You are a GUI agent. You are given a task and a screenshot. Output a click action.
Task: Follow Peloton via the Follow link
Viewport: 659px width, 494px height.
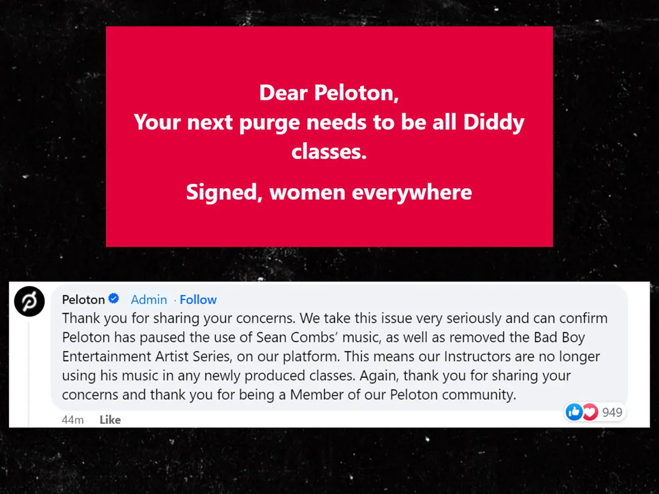(198, 300)
